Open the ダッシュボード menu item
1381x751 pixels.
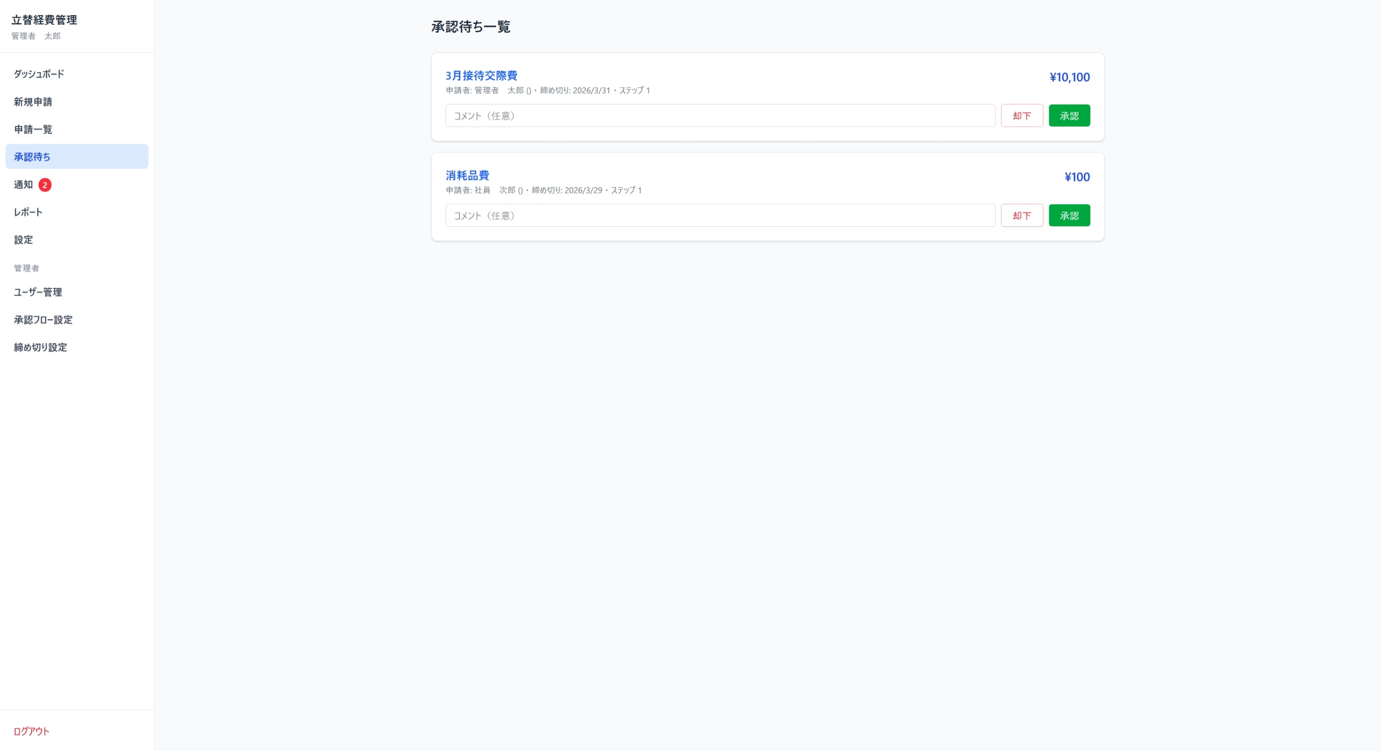[39, 74]
